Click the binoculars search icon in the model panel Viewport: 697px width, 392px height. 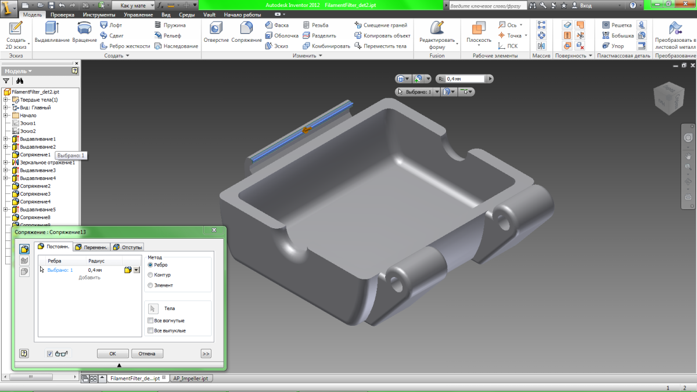19,81
